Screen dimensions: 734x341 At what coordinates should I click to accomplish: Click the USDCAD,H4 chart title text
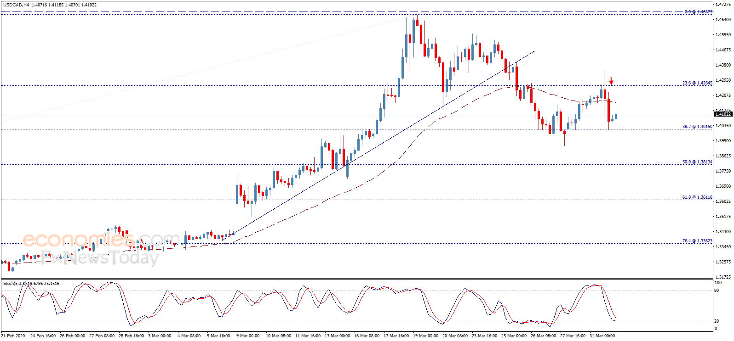[16, 5]
